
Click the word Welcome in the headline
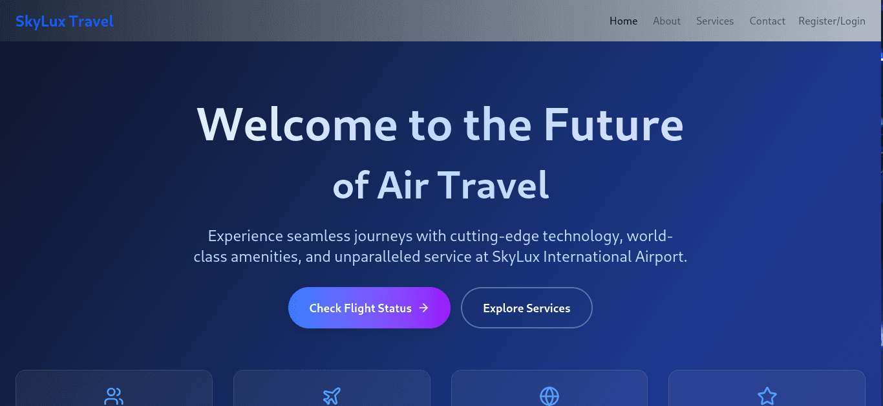coord(297,123)
